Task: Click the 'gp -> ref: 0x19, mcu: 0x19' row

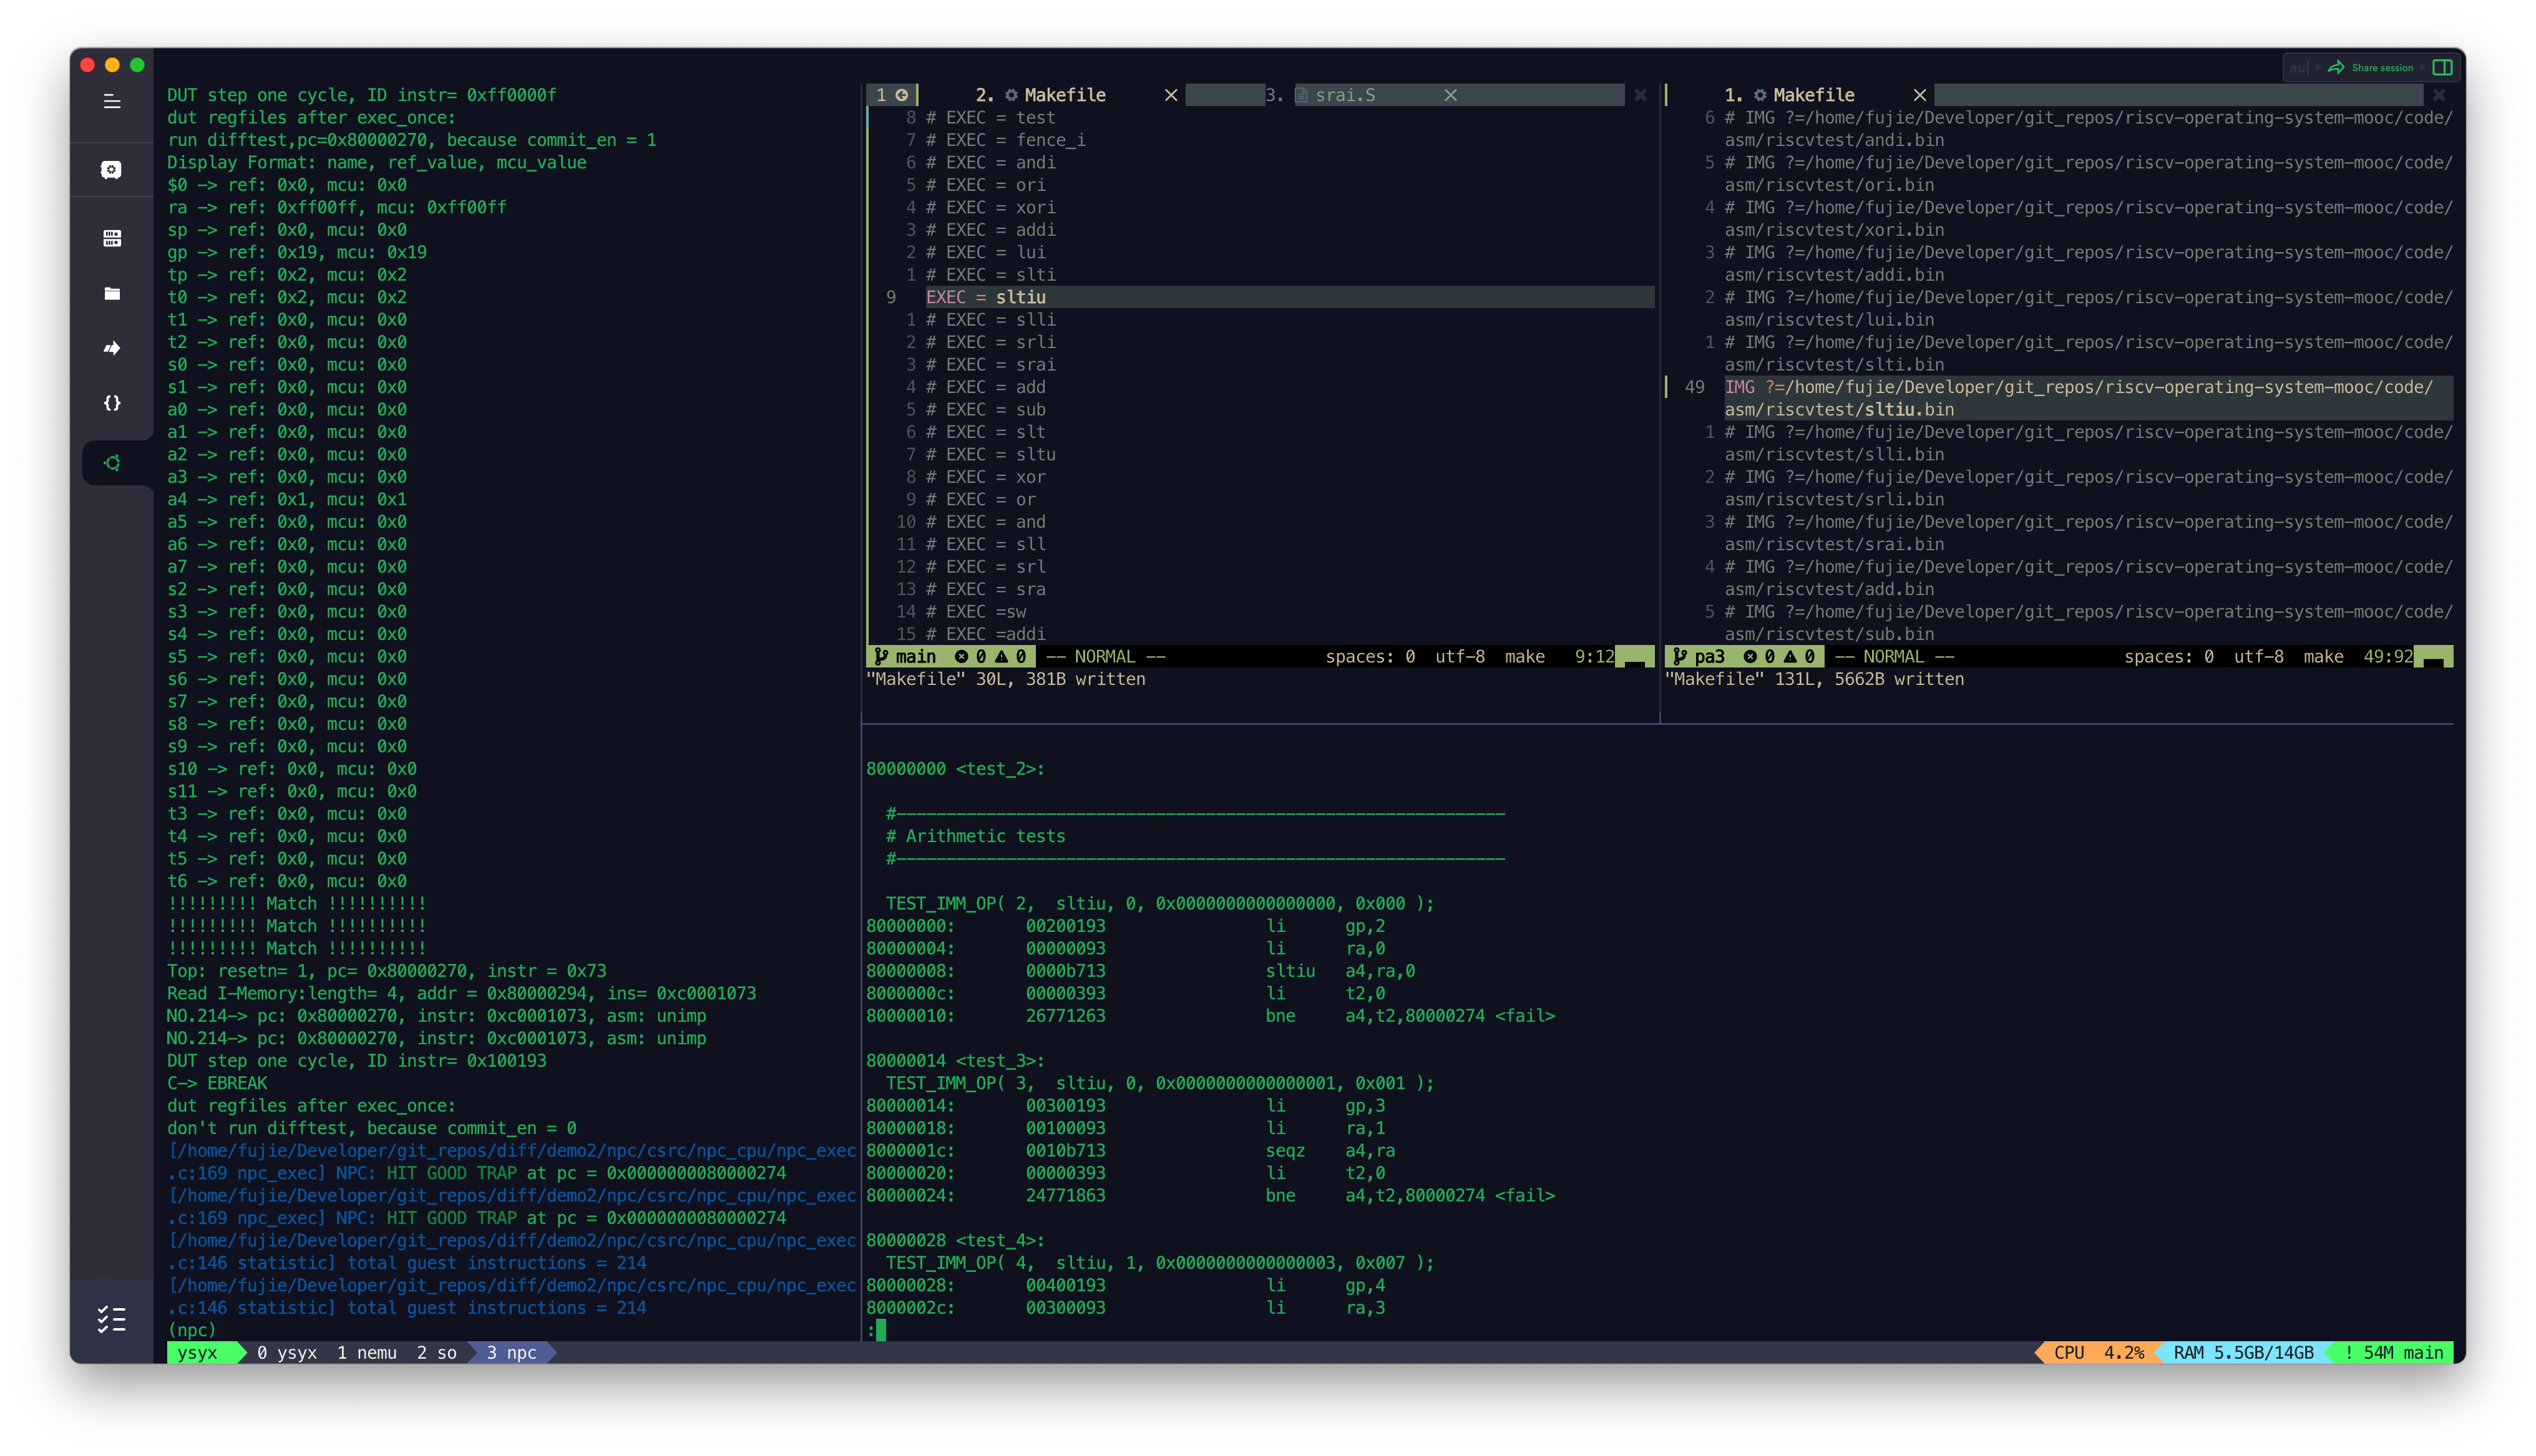Action: click(297, 252)
